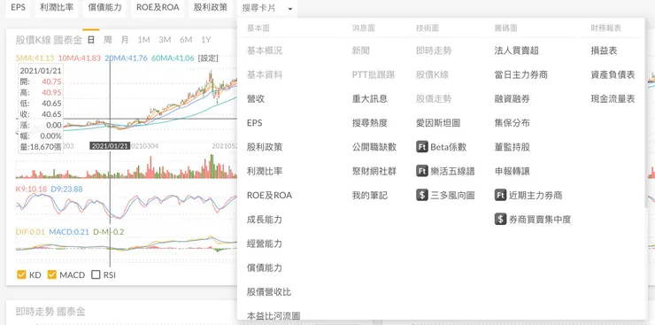
Task: Select the 6M chart range
Action: tap(186, 40)
